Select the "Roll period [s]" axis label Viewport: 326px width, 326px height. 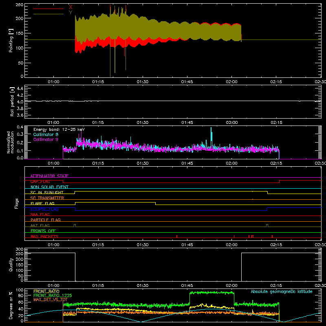coord(12,101)
